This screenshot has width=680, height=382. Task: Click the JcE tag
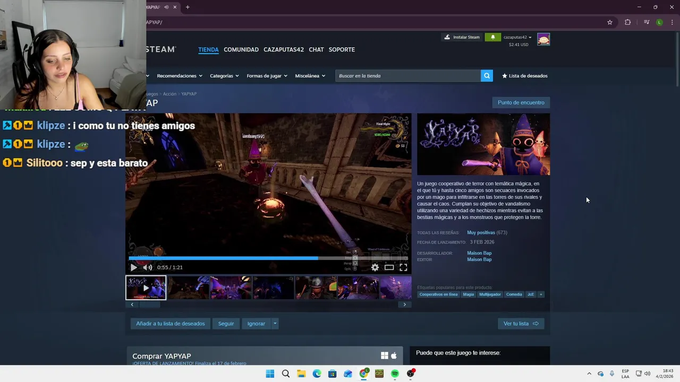pyautogui.click(x=530, y=294)
